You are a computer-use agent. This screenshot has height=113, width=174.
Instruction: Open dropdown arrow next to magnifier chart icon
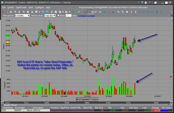(x=40, y=12)
